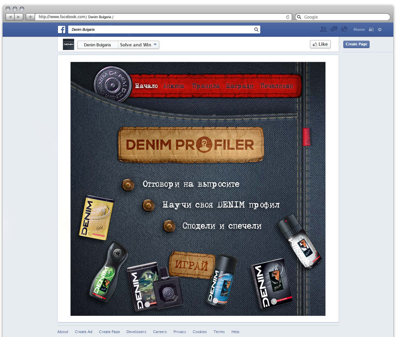Click the Denim Profiler leather label

click(191, 145)
